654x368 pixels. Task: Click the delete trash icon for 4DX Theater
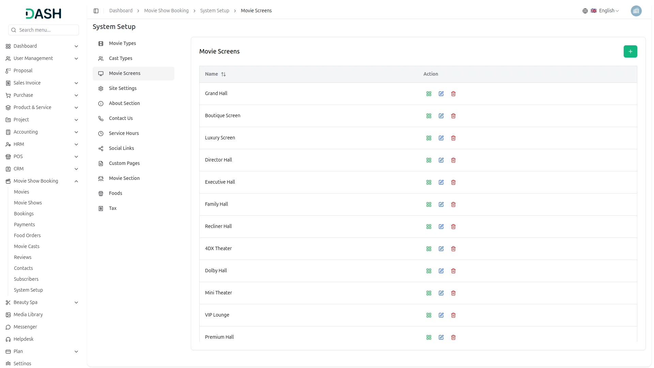(x=453, y=249)
